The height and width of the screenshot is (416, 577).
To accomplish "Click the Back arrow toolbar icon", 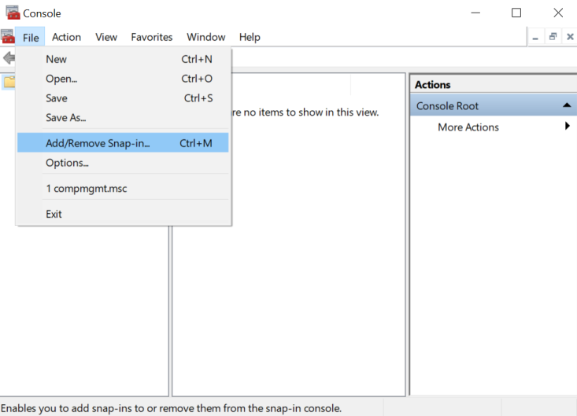I will coord(9,57).
